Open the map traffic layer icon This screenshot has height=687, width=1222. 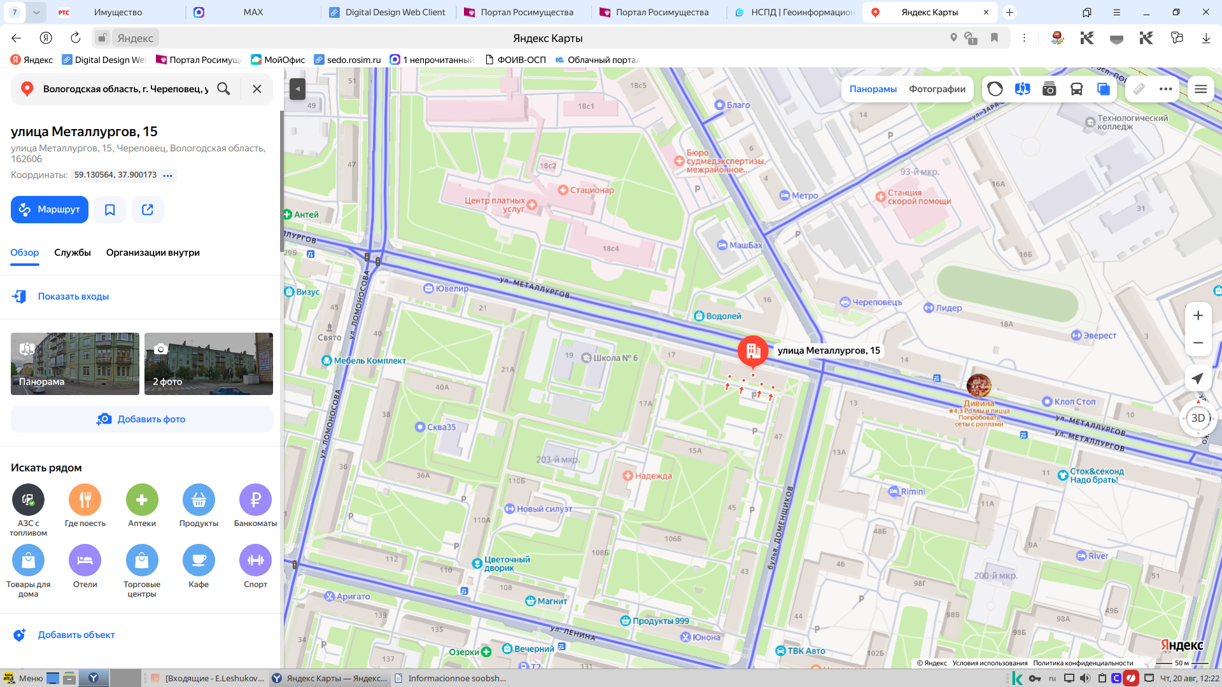click(x=995, y=89)
